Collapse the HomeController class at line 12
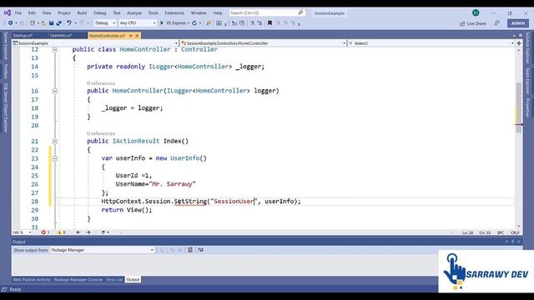 pyautogui.click(x=55, y=50)
